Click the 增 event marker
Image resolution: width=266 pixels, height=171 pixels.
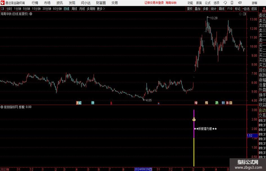tap(196, 103)
